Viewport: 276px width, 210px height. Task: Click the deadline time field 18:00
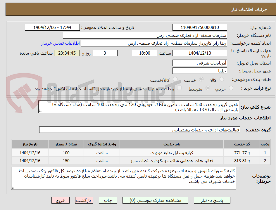click(x=144, y=53)
